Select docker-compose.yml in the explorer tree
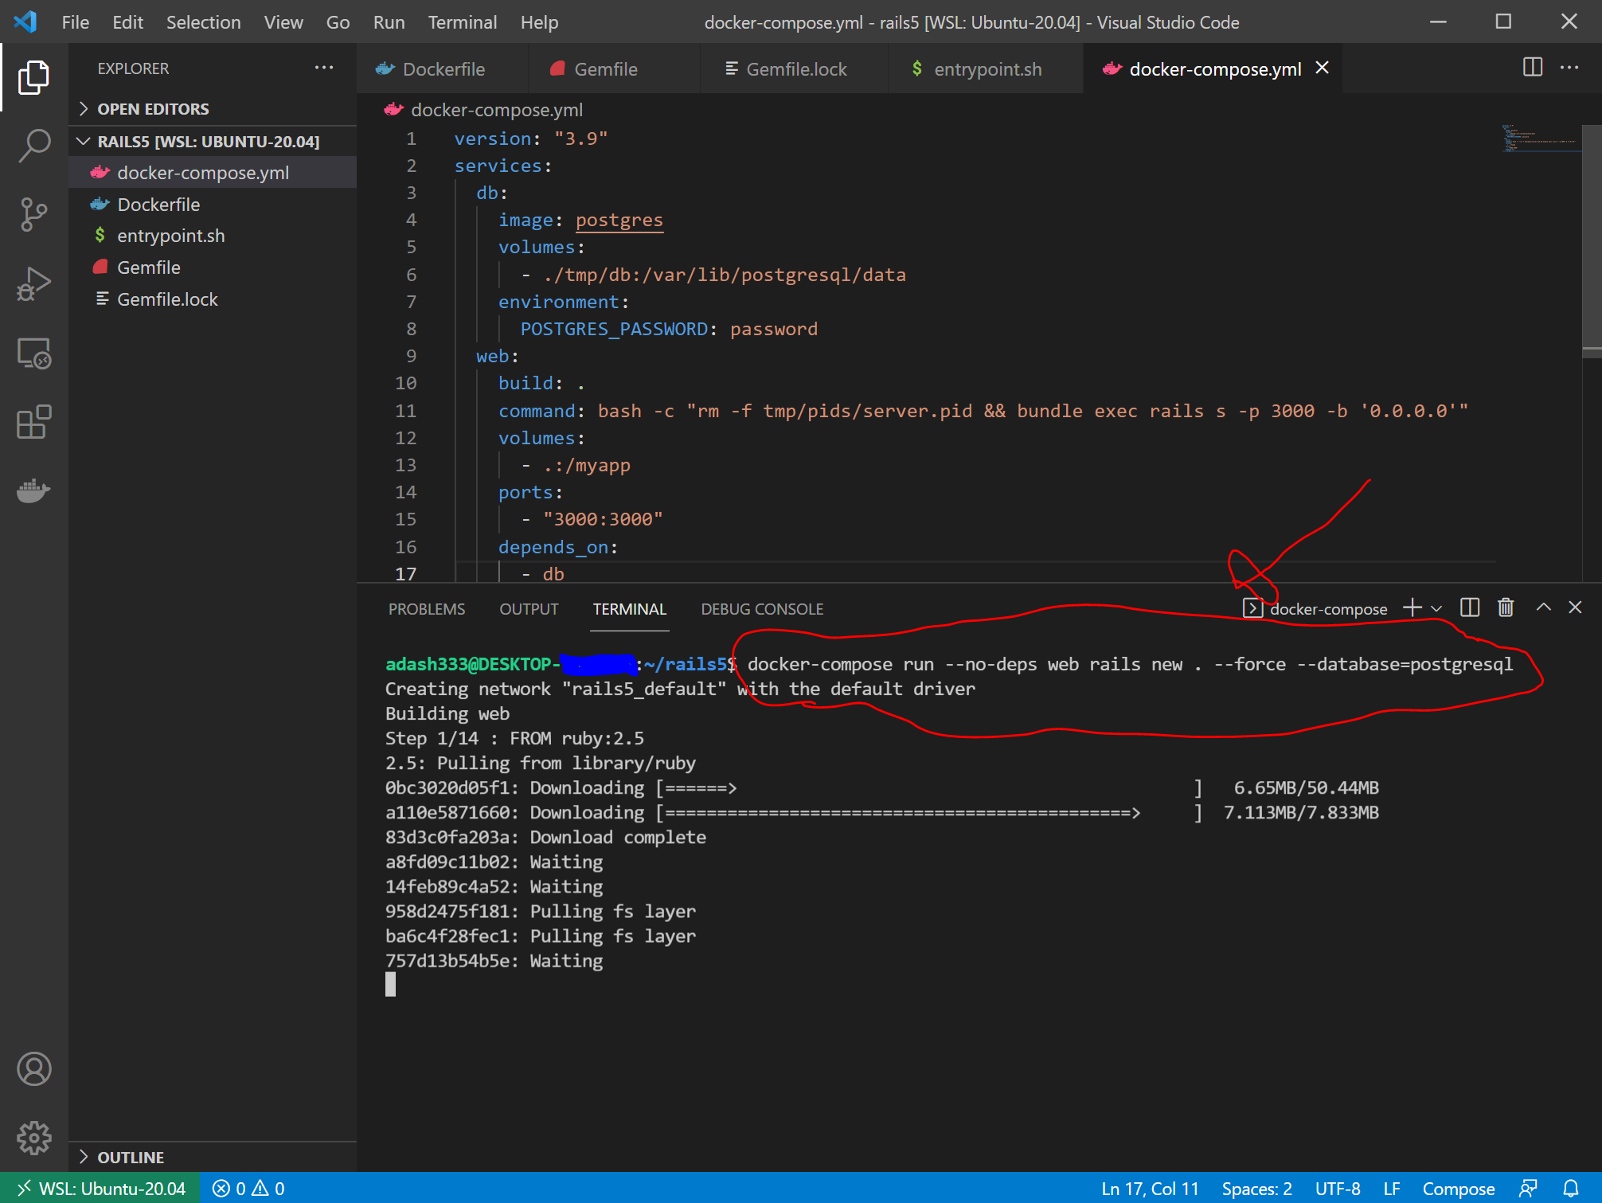Image resolution: width=1602 pixels, height=1203 pixels. point(213,173)
